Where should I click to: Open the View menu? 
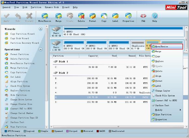pyautogui.click(x=17, y=7)
